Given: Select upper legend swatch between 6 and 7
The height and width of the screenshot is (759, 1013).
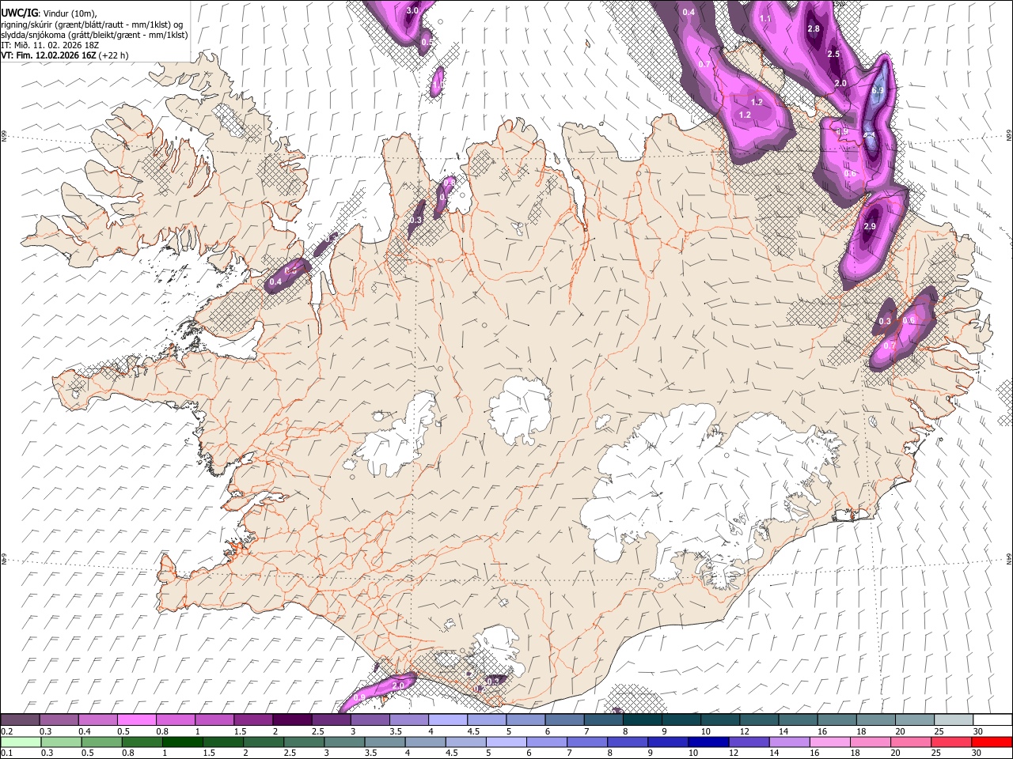Looking at the screenshot, I should [x=565, y=719].
